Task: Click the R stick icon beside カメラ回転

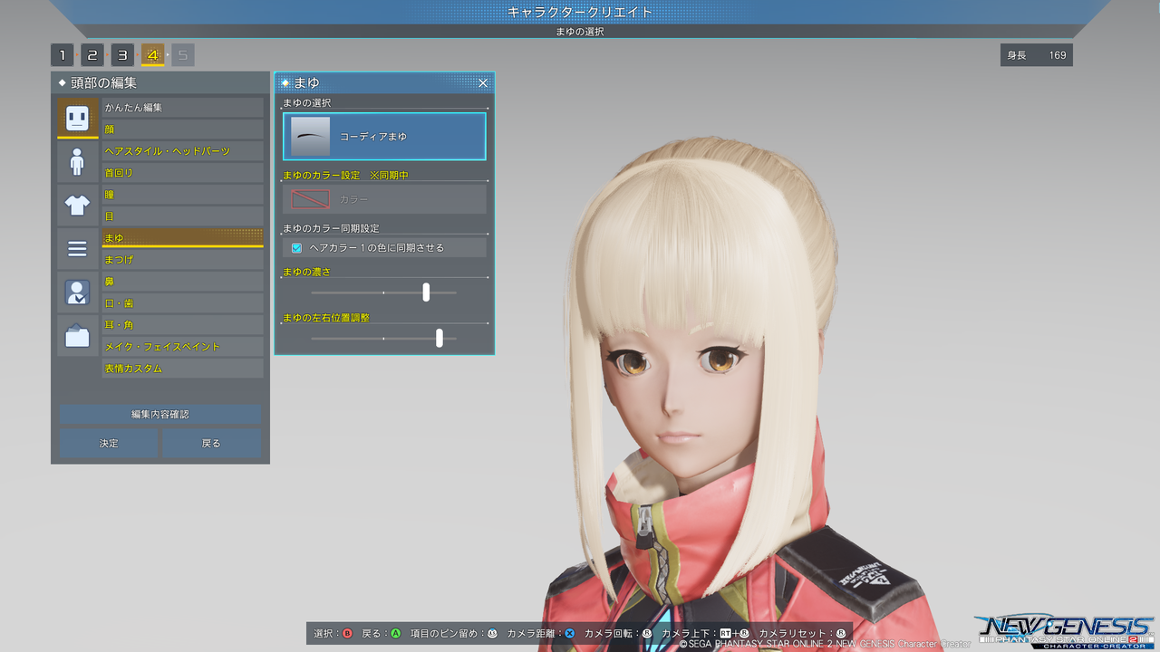Action: pyautogui.click(x=647, y=633)
